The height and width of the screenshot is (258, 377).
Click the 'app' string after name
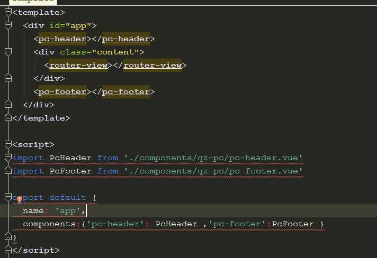pos(68,211)
